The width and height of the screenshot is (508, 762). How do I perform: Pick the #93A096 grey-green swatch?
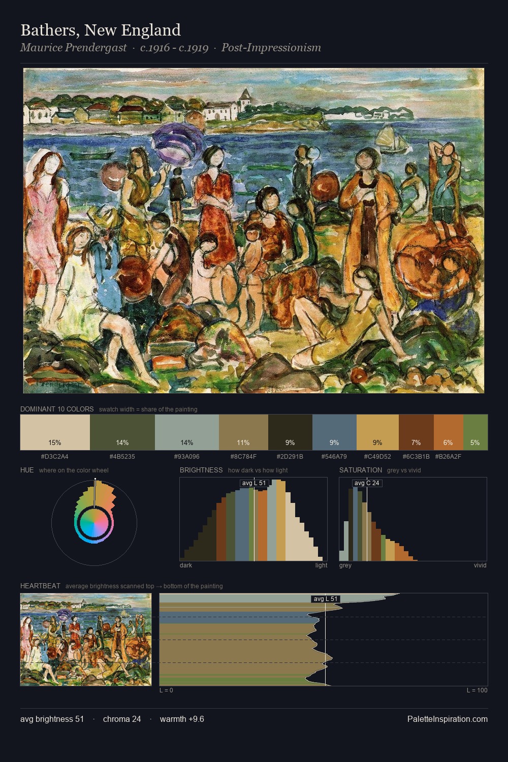[187, 432]
